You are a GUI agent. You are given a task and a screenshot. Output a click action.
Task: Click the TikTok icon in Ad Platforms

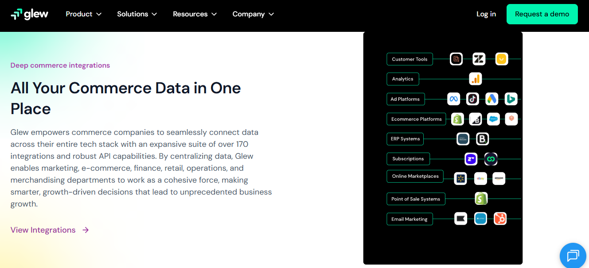(472, 99)
